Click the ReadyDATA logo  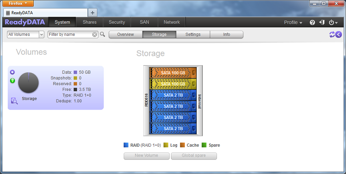tap(25, 22)
